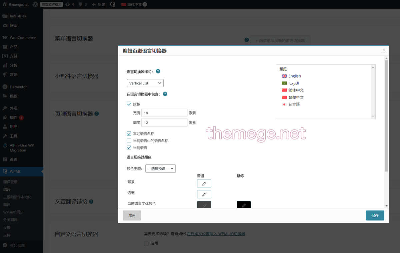Click the 工具 wrench icon in sidebar
The width and height of the screenshot is (400, 253).
tap(5, 136)
